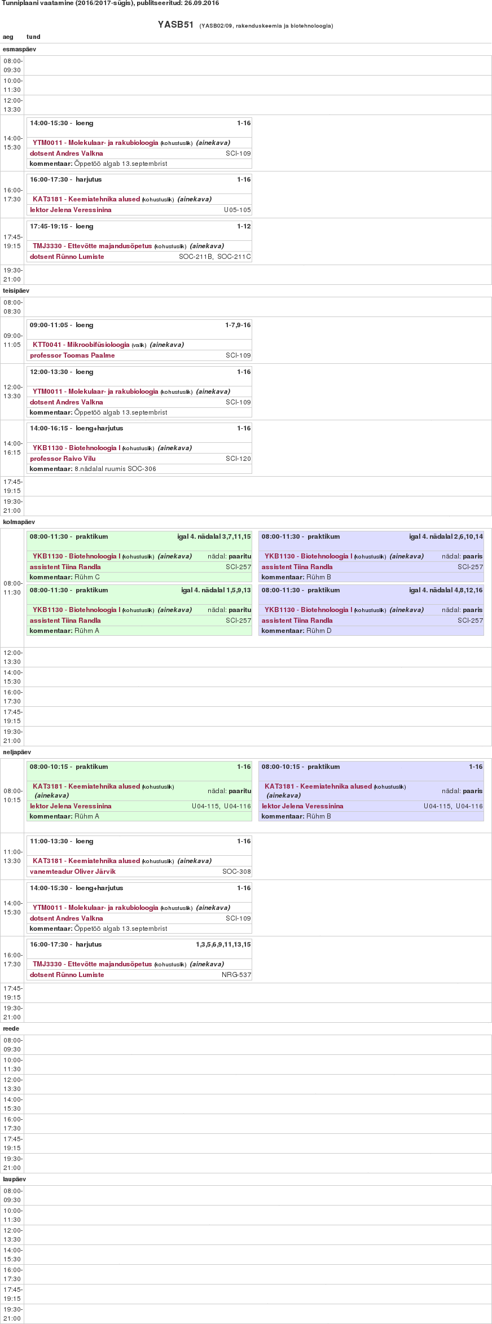This screenshot has height=1324, width=492.
Task: Open the KTT0041 - Mikroobifüsioloogia course link
Action: point(81,345)
